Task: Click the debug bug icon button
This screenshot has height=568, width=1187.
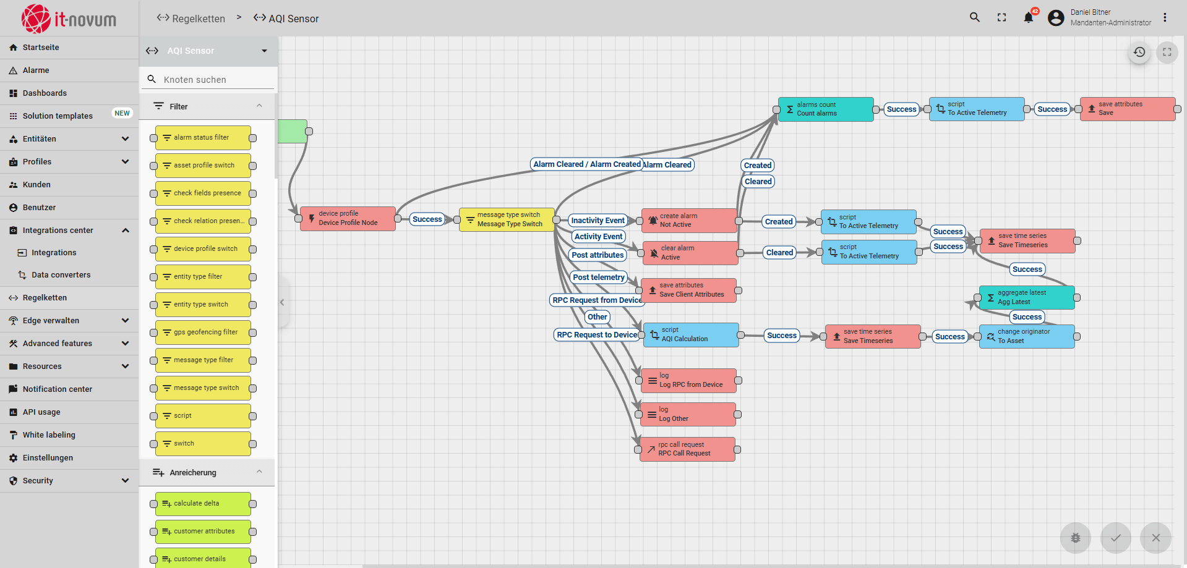Action: (x=1076, y=538)
